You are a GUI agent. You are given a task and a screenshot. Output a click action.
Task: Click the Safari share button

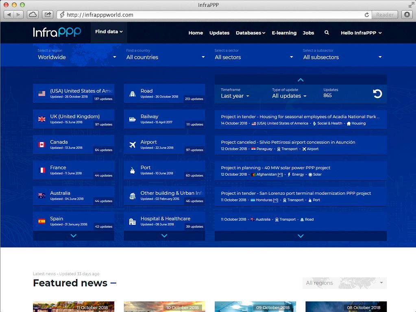pos(48,15)
